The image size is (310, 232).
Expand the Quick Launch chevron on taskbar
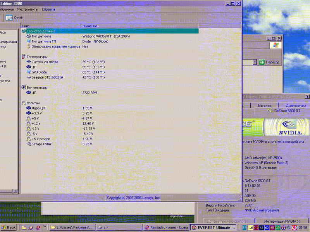point(45,227)
